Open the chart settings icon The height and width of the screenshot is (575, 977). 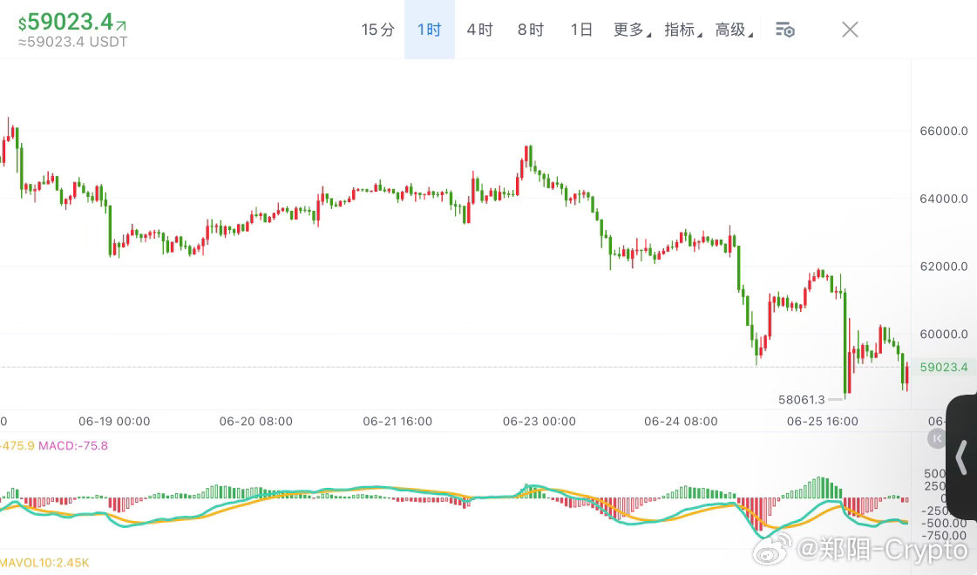(785, 30)
